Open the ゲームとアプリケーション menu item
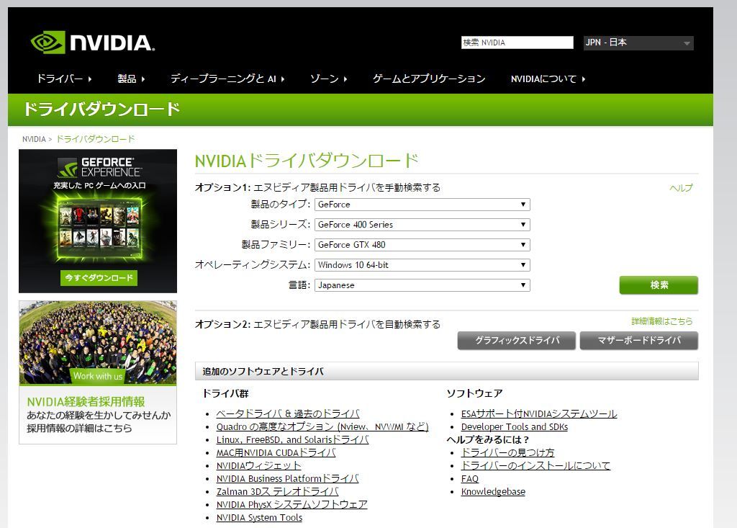737x528 pixels. coord(429,79)
